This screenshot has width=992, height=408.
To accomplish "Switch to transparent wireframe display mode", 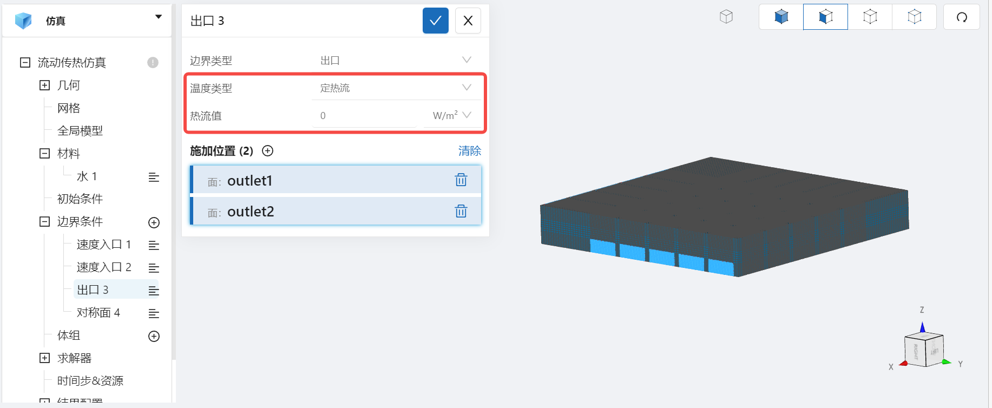I will pyautogui.click(x=914, y=17).
